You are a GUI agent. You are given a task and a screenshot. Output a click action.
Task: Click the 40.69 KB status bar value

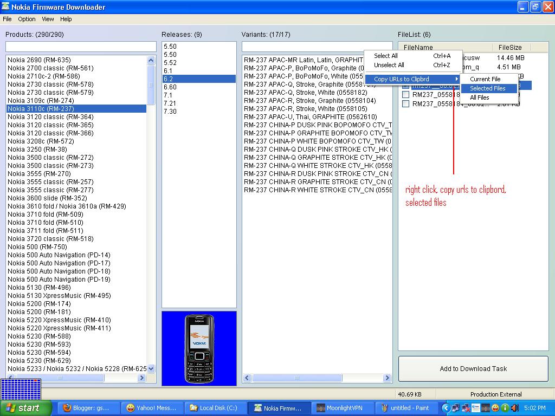point(410,394)
